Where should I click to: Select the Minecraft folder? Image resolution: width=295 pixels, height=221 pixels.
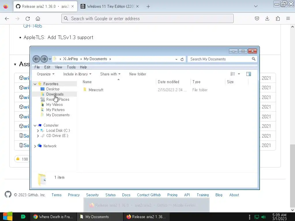click(x=96, y=90)
